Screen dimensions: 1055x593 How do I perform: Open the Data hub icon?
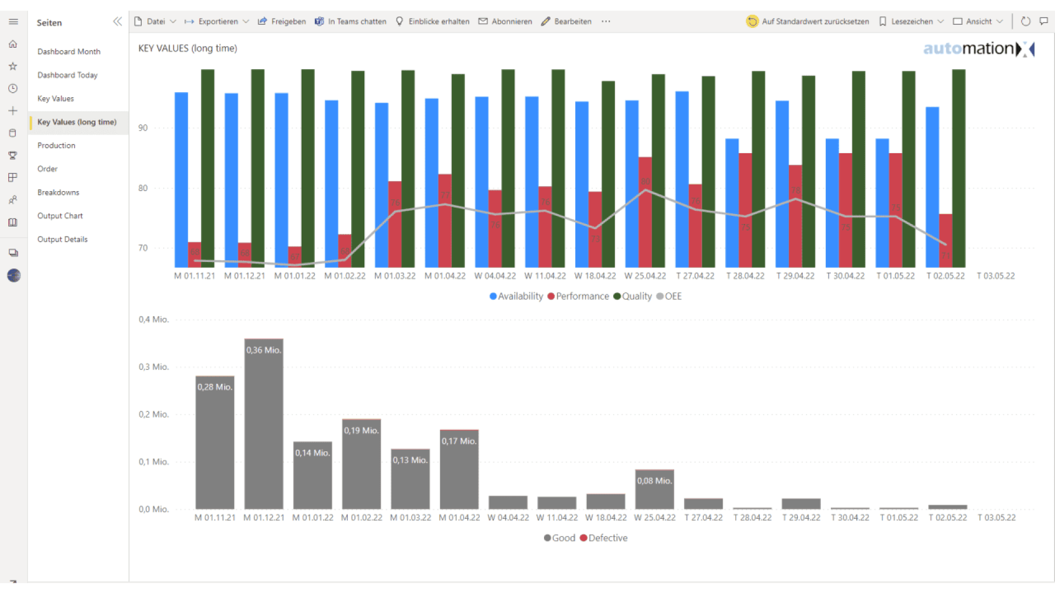pyautogui.click(x=13, y=132)
